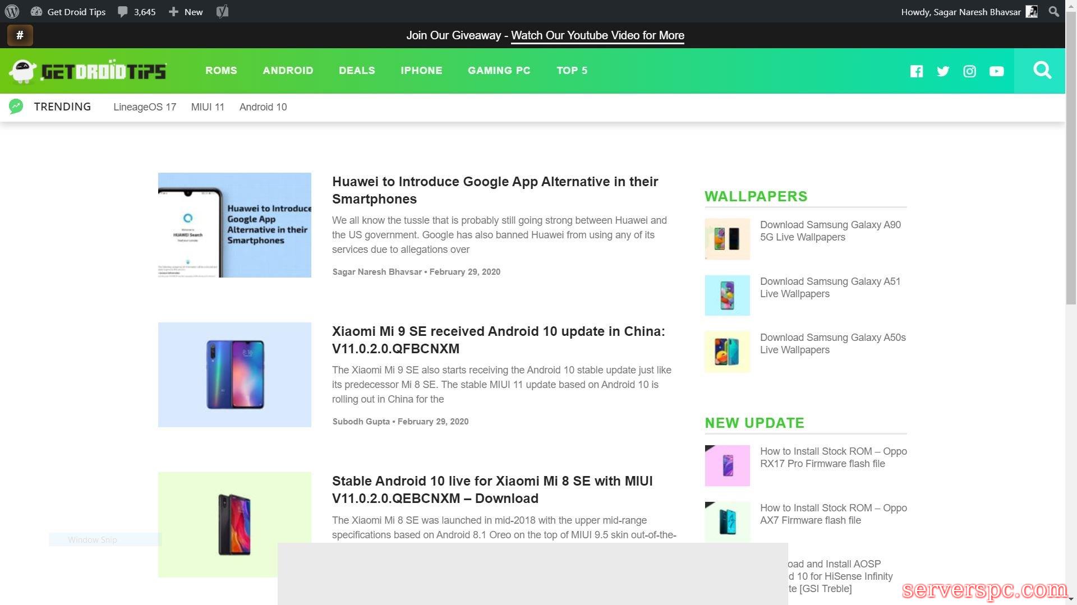Click the comments bubble showing 3,645
The image size is (1077, 605).
137,12
